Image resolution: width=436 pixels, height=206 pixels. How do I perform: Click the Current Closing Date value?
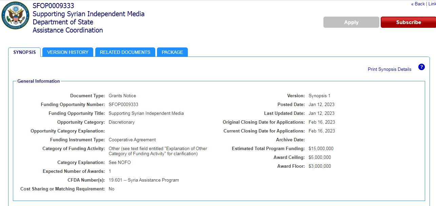tap(322, 131)
